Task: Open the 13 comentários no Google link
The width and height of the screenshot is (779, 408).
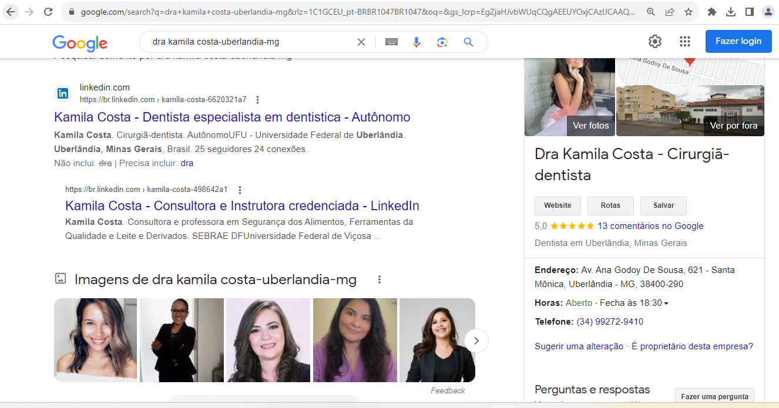Action: (650, 226)
